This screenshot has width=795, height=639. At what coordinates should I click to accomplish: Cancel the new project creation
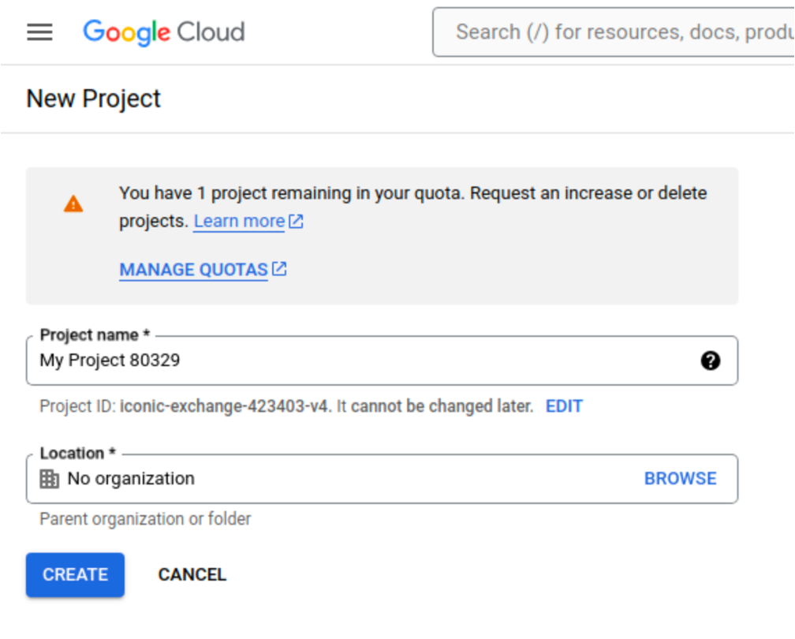(192, 574)
